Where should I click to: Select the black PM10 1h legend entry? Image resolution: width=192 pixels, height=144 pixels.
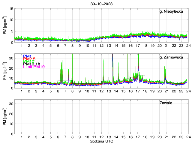click(32, 64)
